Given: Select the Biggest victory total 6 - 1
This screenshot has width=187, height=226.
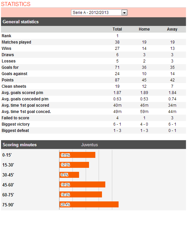Looking at the screenshot, I should 117,124.
